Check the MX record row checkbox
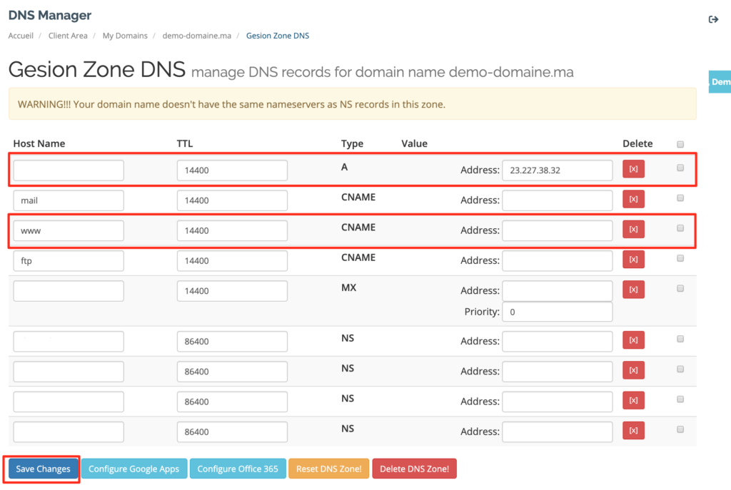 [x=680, y=288]
